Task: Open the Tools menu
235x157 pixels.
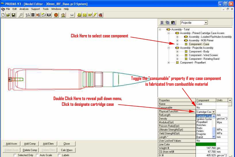Action: point(46,9)
